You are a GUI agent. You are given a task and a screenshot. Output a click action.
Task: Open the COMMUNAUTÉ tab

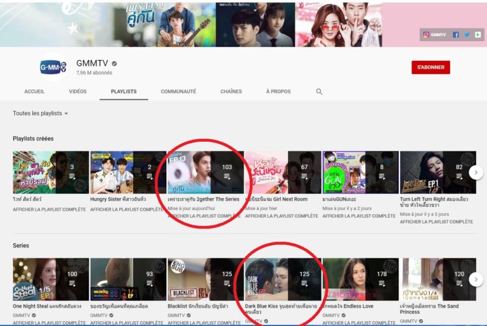(178, 92)
